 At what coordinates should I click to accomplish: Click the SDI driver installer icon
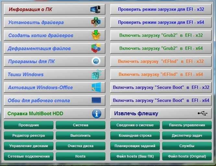pos(96,22)
